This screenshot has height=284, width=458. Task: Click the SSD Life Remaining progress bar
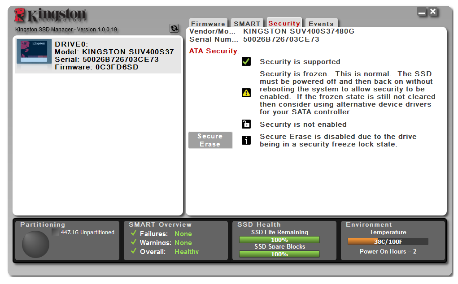(x=279, y=240)
